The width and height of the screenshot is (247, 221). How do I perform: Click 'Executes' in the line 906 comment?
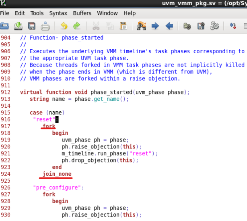43,51
